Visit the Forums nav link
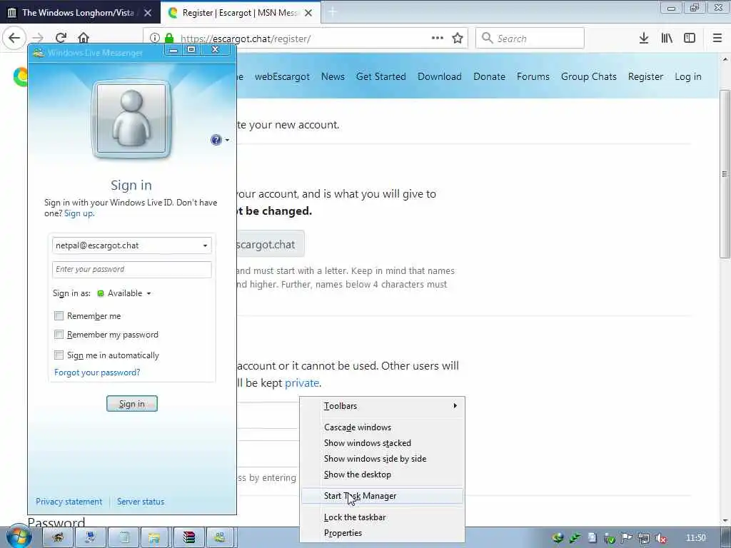731x548 pixels. (533, 76)
